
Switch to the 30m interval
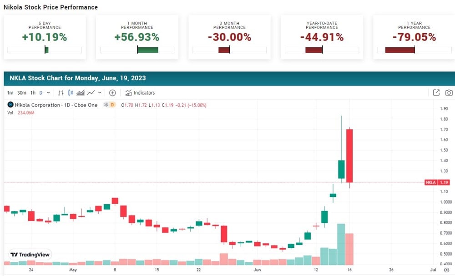21,93
